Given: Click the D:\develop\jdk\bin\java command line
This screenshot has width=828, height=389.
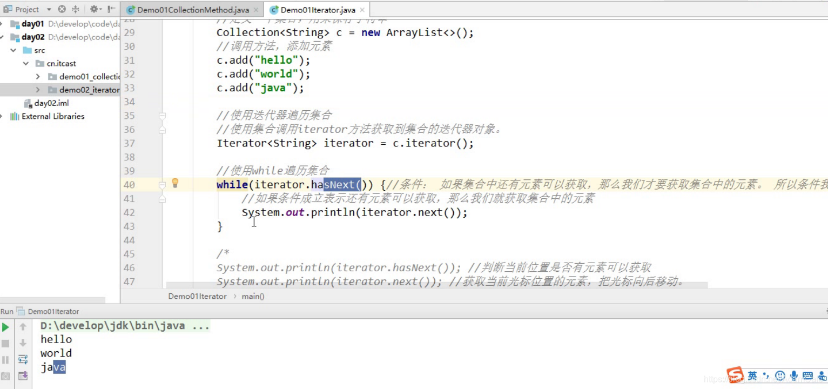Looking at the screenshot, I should [125, 326].
